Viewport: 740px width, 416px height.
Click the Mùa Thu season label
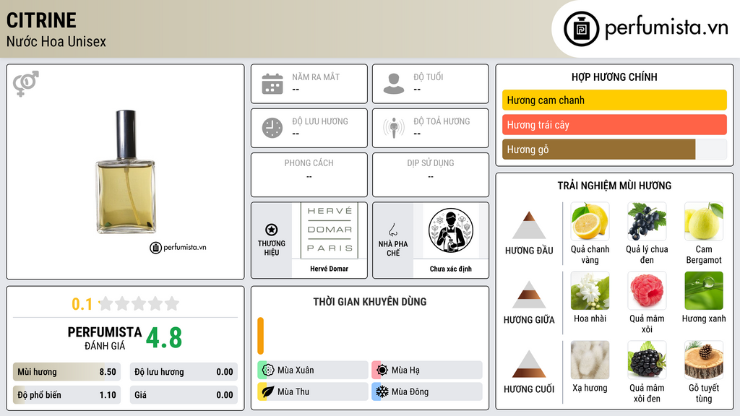pos(293,391)
